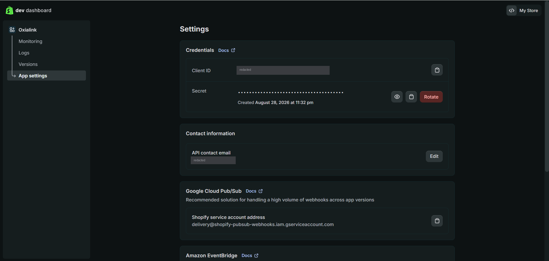Reveal the Secret with the eye icon
The image size is (549, 261).
tap(397, 97)
